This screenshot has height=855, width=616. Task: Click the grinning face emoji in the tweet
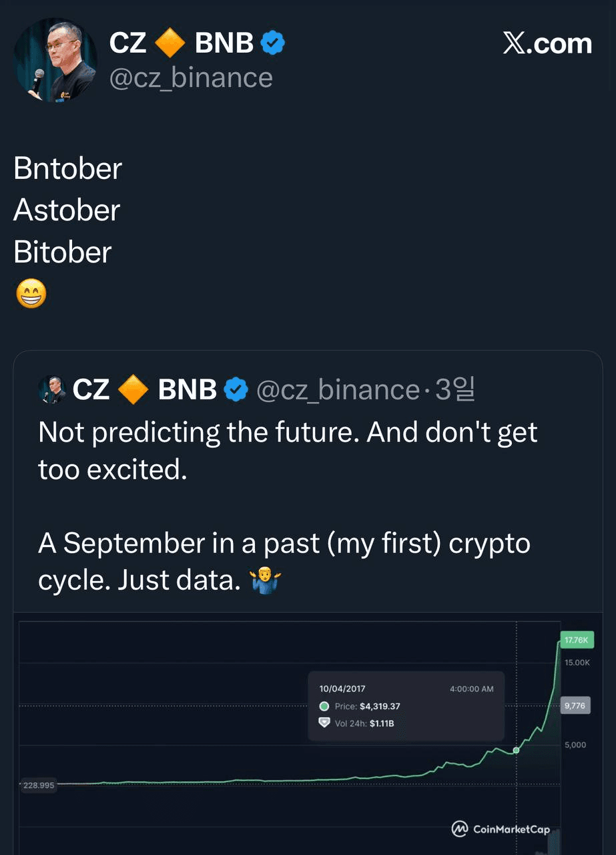click(x=31, y=293)
